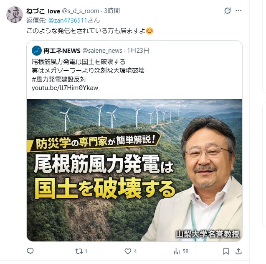The height and width of the screenshot is (264, 266).
Task: Open the 再エネNEWS account name
Action: (x=62, y=51)
